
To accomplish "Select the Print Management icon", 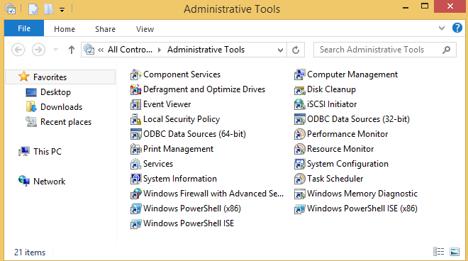I will (x=135, y=149).
